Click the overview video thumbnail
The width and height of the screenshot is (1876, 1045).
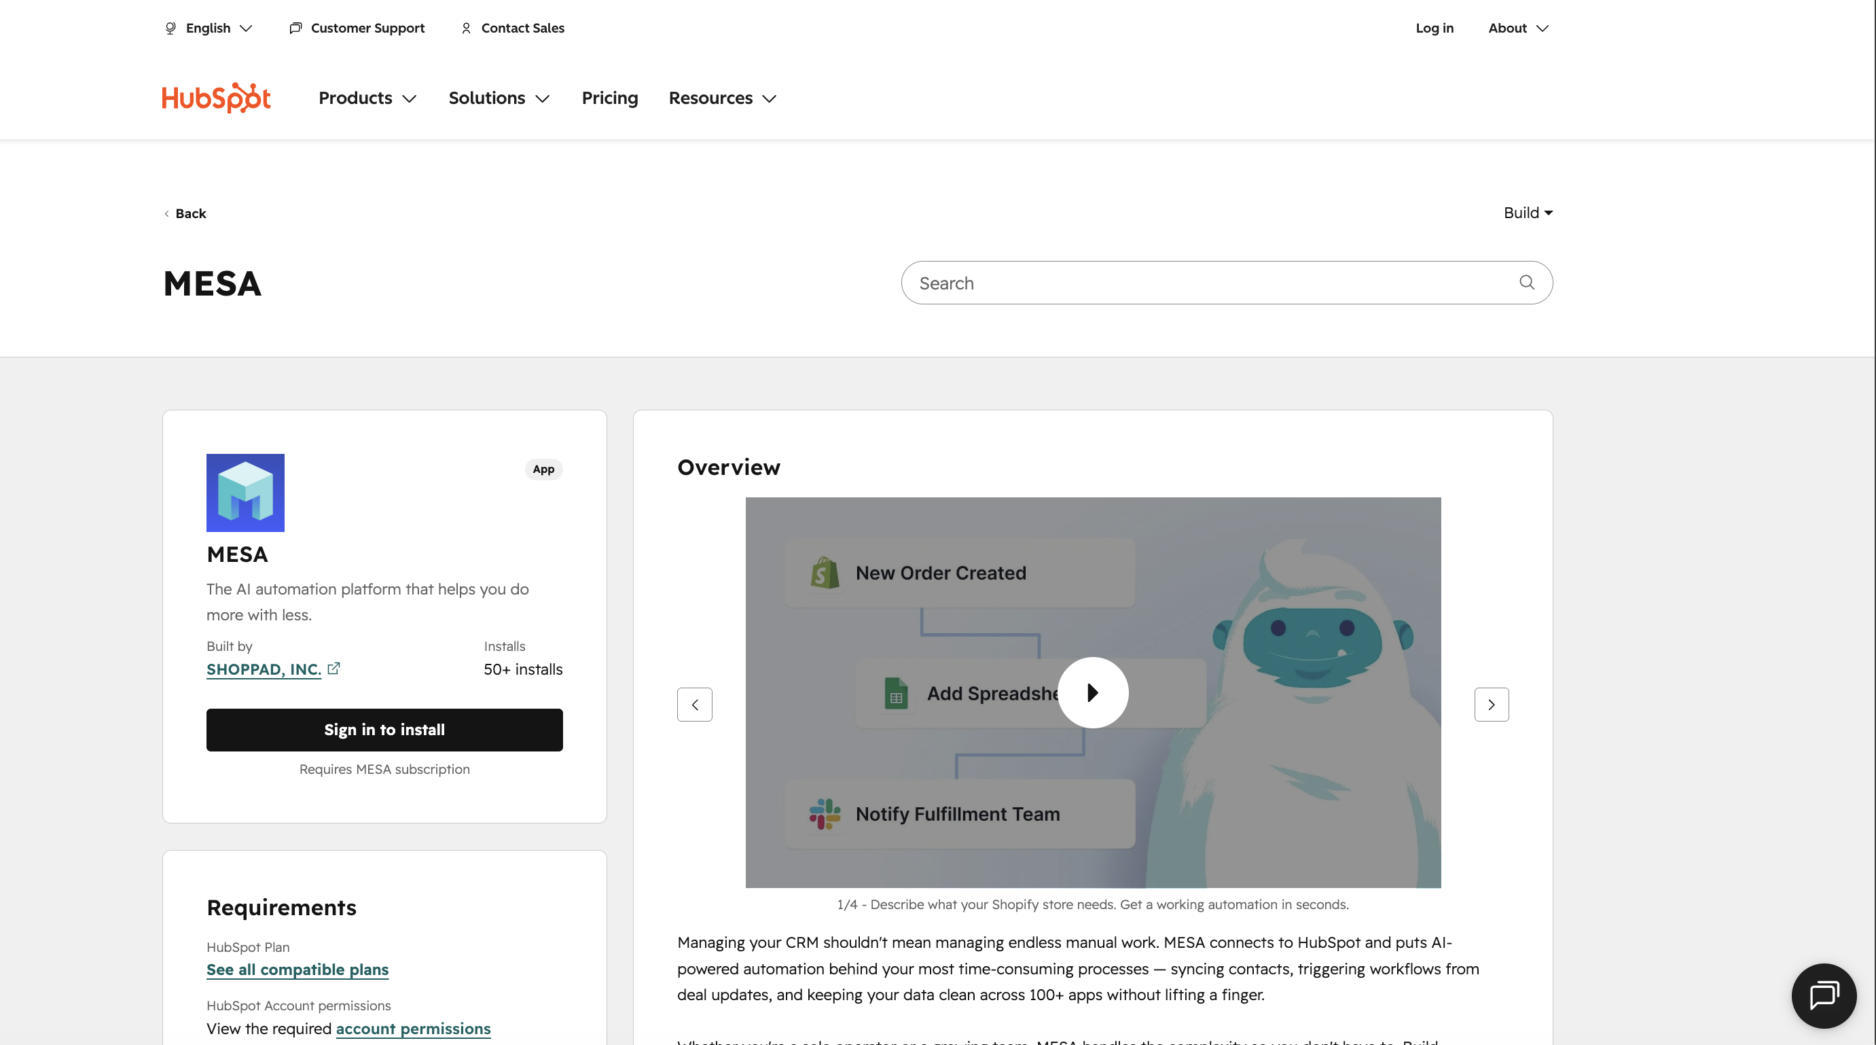click(x=1092, y=692)
